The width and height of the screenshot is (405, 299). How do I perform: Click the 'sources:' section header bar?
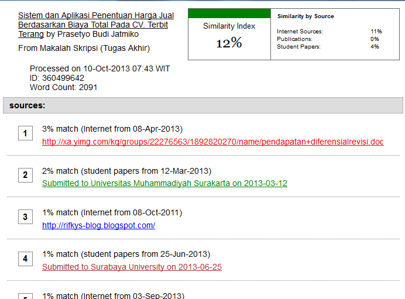pyautogui.click(x=203, y=105)
